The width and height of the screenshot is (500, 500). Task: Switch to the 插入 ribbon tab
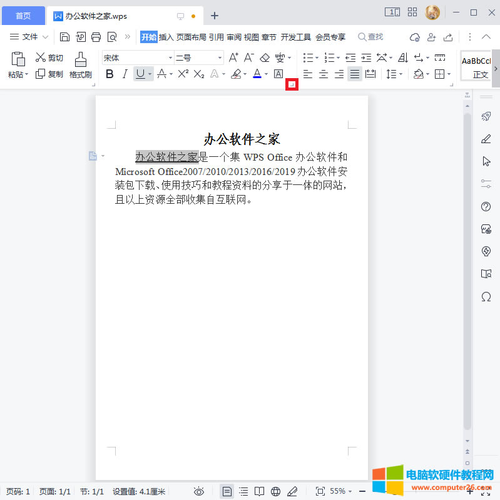pos(166,37)
